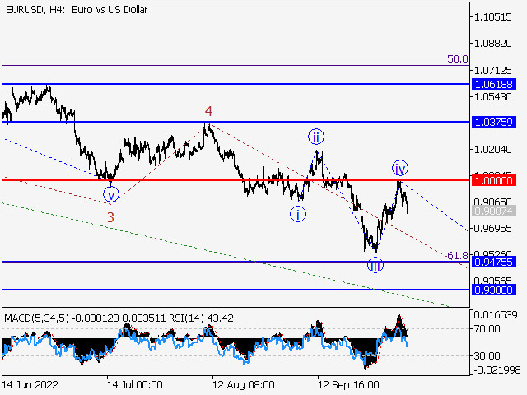Select the circled wave i marker
This screenshot has width=527, height=395.
tap(298, 214)
